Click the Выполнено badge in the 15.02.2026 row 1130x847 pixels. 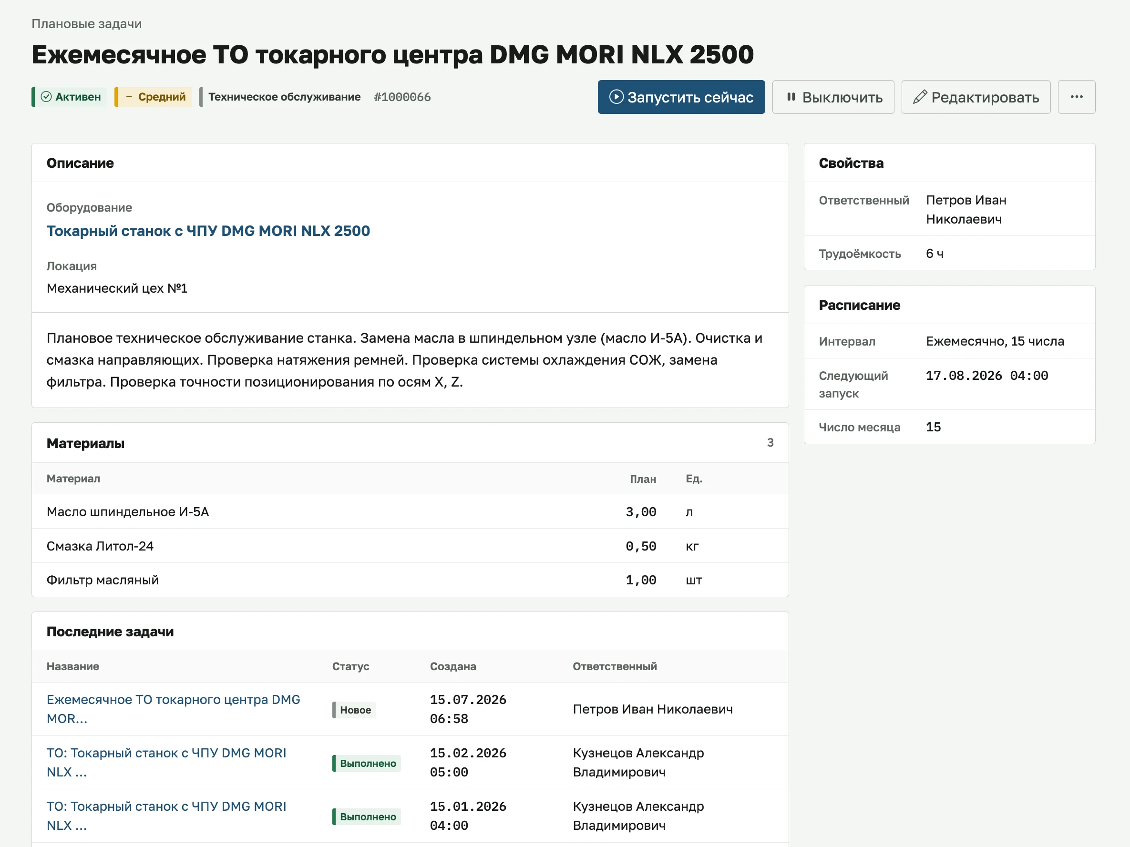pyautogui.click(x=366, y=763)
